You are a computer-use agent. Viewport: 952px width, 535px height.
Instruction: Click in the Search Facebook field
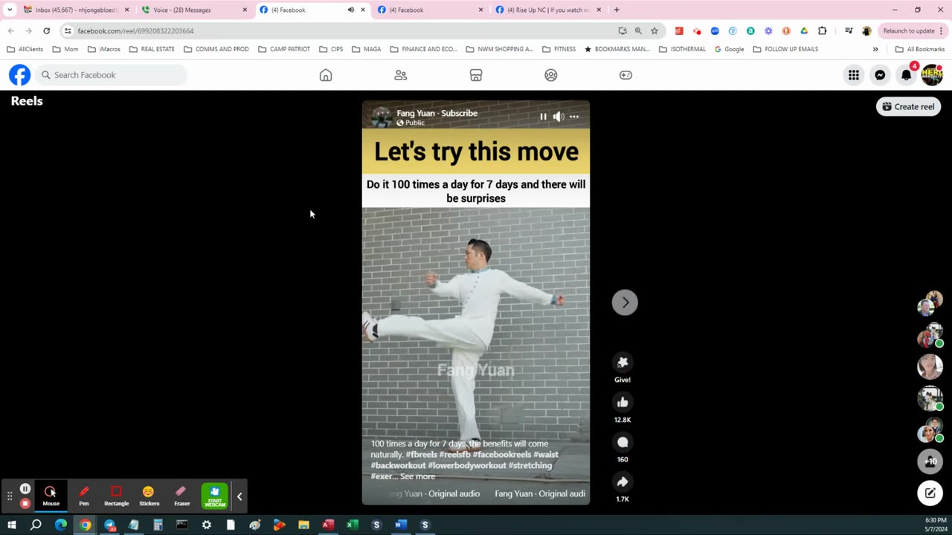[x=111, y=75]
